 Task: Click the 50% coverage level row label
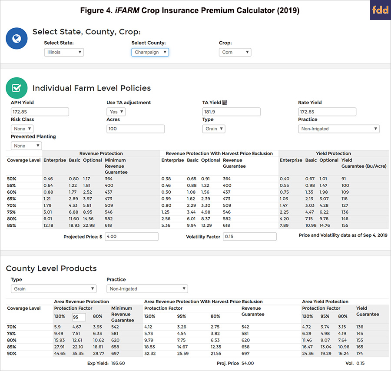(11, 179)
